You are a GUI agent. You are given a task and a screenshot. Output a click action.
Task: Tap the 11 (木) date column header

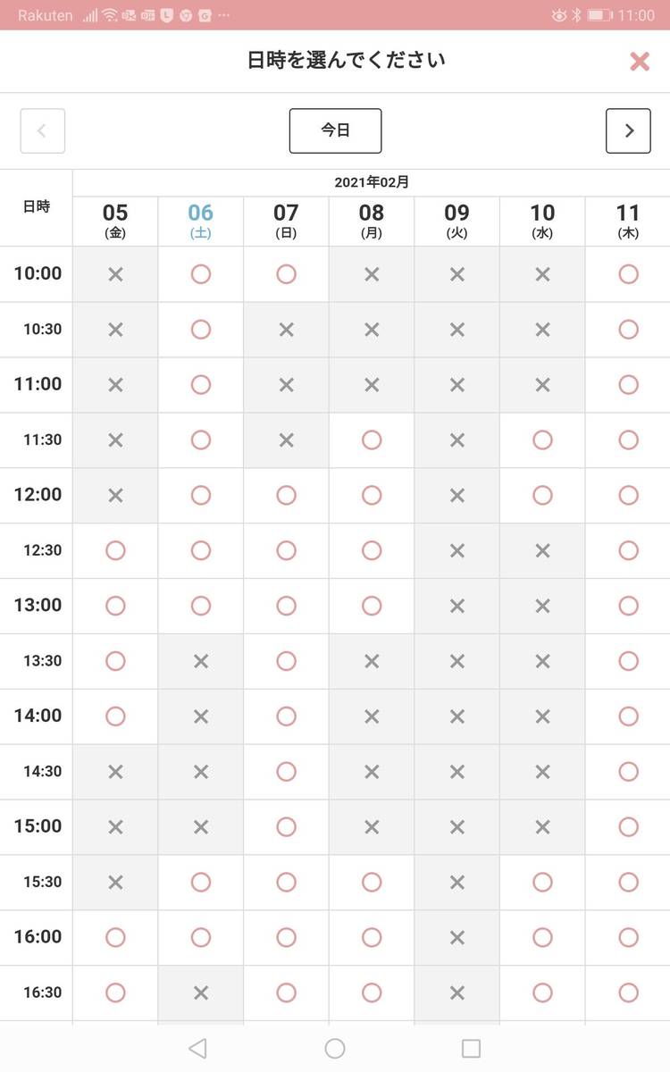coord(628,221)
